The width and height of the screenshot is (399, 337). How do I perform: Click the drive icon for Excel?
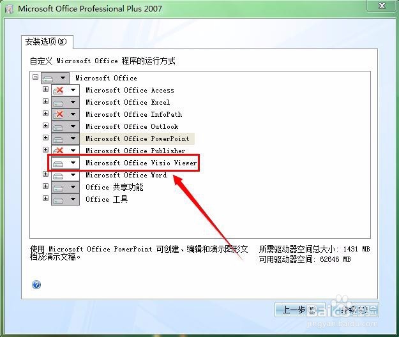click(x=58, y=103)
